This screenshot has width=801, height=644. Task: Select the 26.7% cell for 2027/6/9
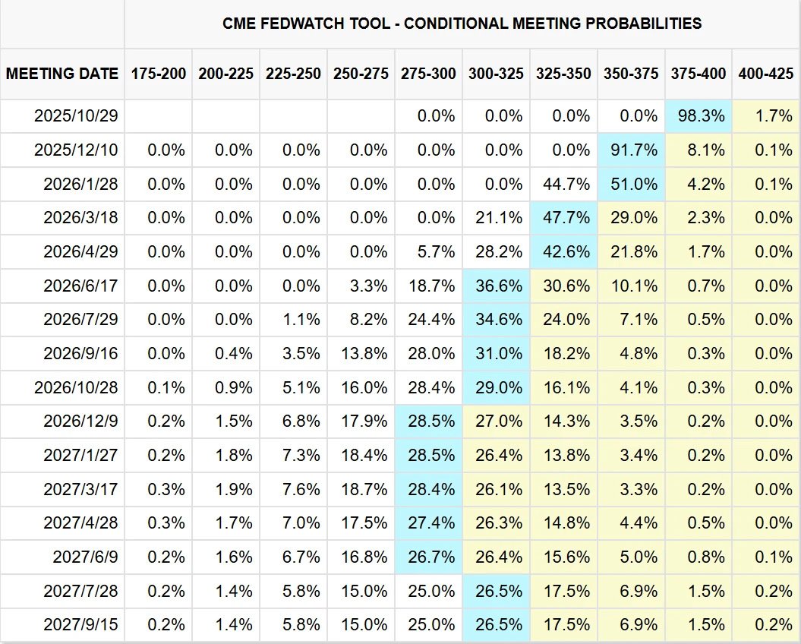point(429,557)
